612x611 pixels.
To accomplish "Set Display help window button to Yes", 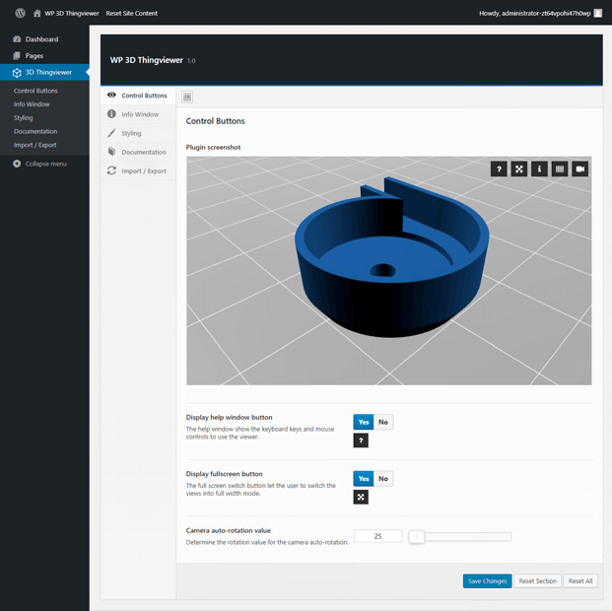I will 364,422.
